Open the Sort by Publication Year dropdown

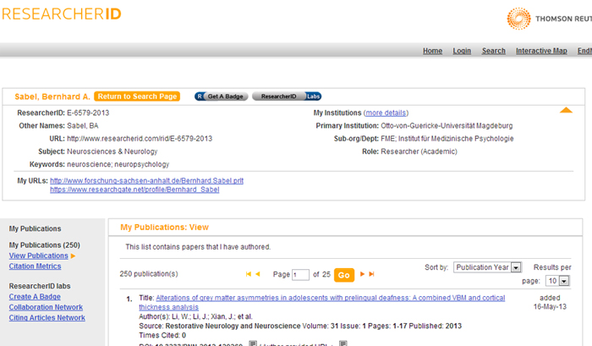(487, 267)
